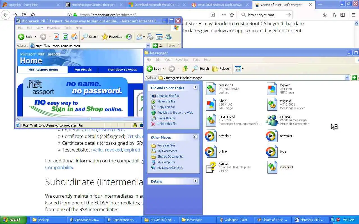Click the Up folder icon in Messenger window

[x=185, y=69]
